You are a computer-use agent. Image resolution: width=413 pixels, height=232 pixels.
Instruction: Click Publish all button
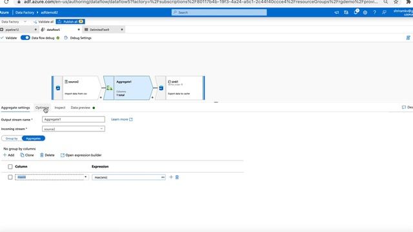(x=70, y=21)
